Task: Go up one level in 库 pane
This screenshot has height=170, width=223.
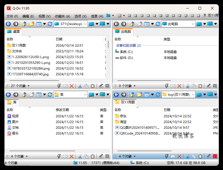Action: click(24, 95)
